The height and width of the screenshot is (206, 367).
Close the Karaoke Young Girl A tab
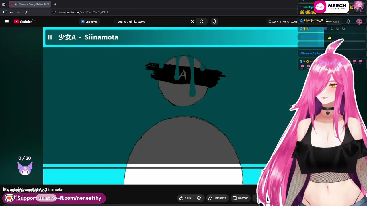click(48, 4)
